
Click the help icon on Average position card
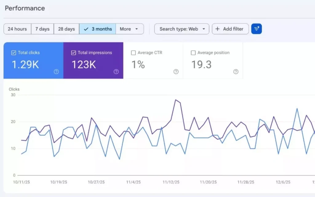pos(236,72)
